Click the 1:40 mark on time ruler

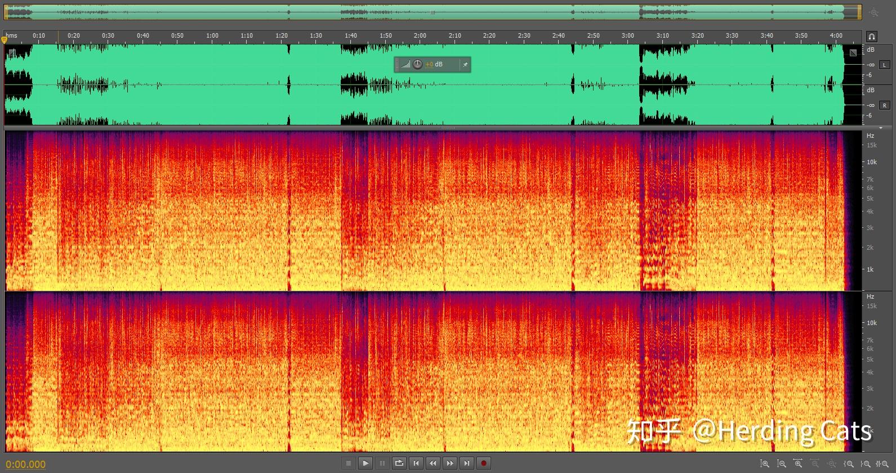click(351, 35)
